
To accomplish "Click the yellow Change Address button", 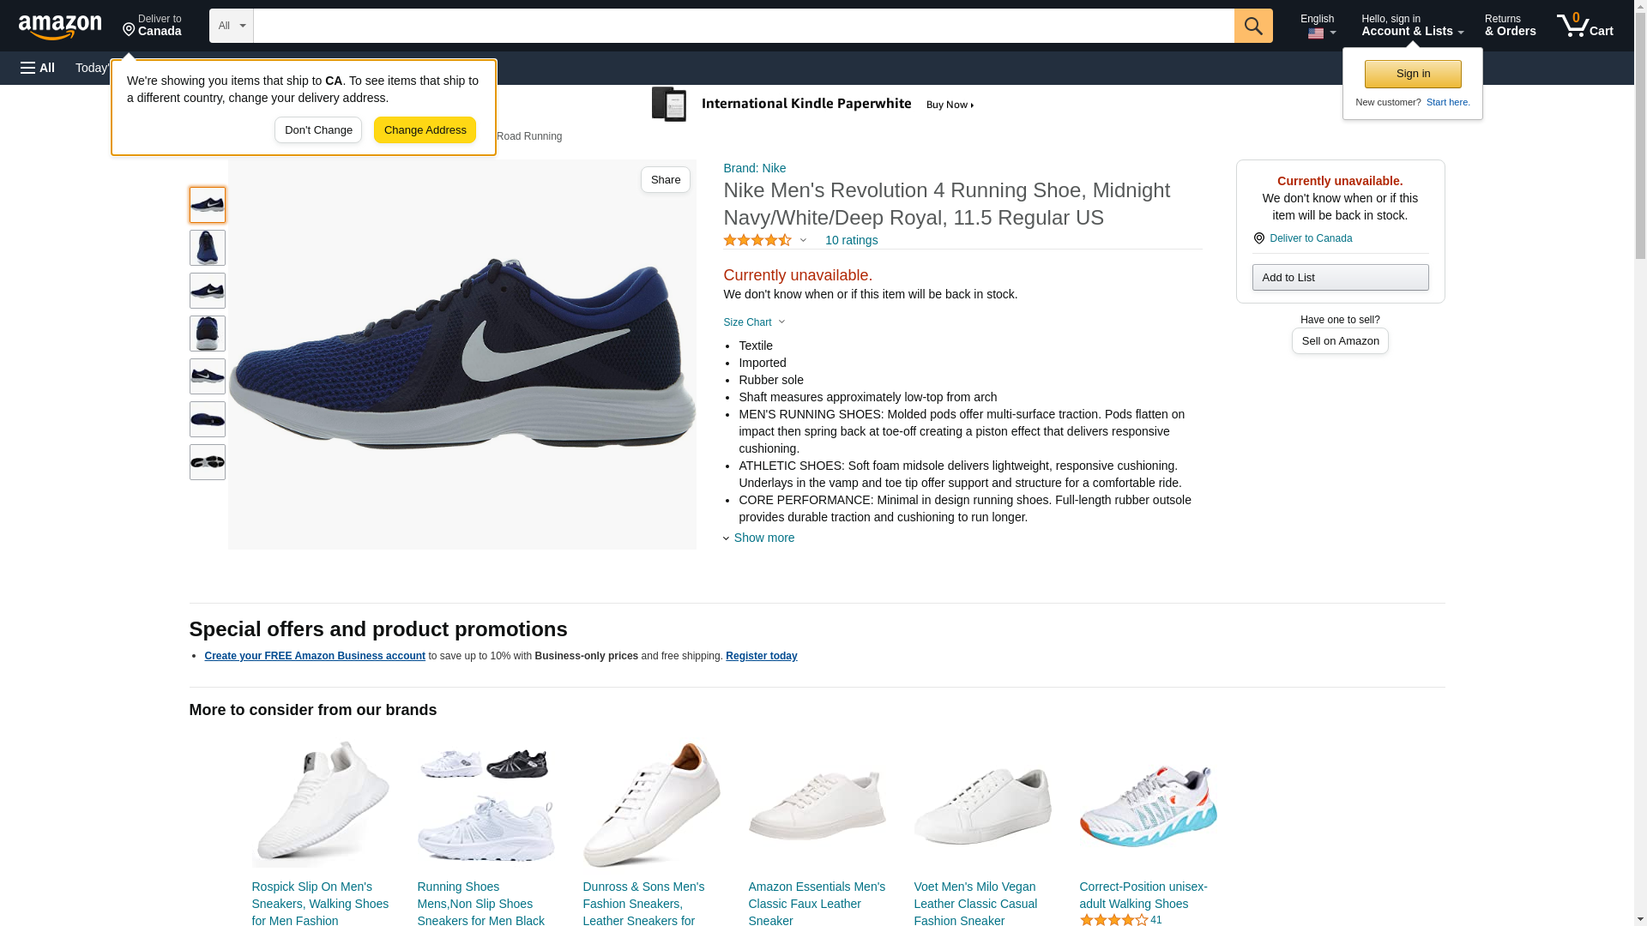I will [x=425, y=130].
